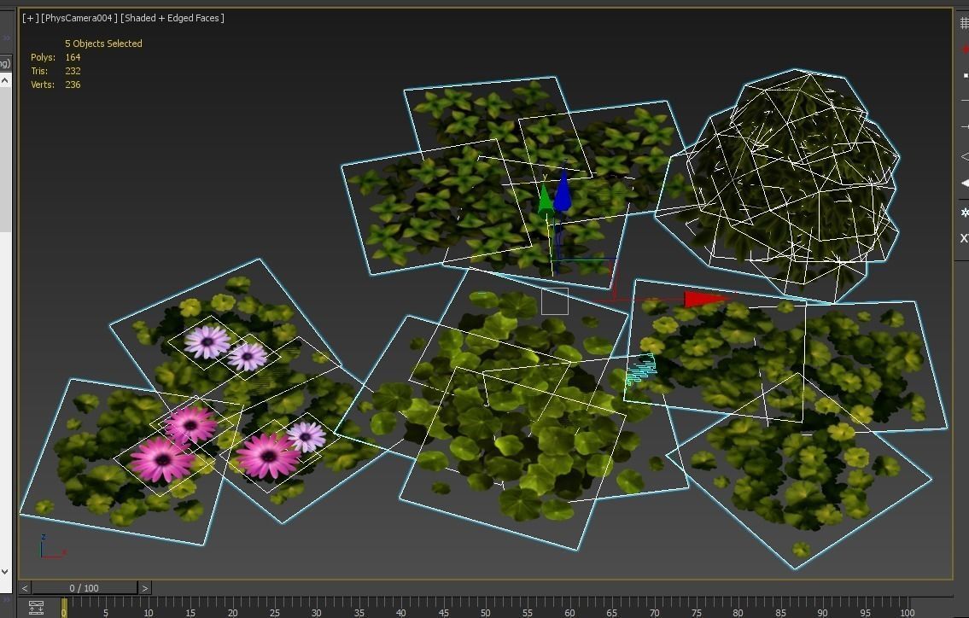
Task: Open the [PhysCamera004] viewport camera menu
Action: coord(79,18)
